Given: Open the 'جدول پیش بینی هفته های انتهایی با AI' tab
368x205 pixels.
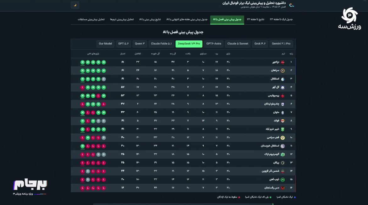Looking at the screenshot, I should (x=187, y=19).
